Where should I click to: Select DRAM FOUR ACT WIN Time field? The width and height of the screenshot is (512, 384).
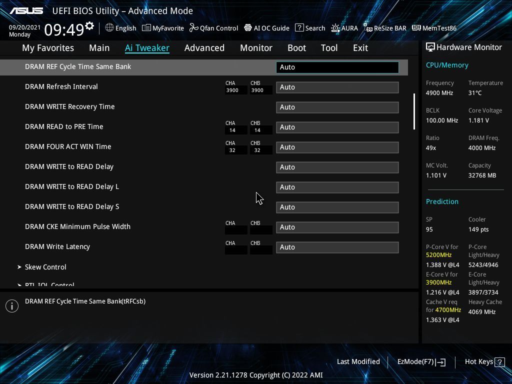(337, 147)
